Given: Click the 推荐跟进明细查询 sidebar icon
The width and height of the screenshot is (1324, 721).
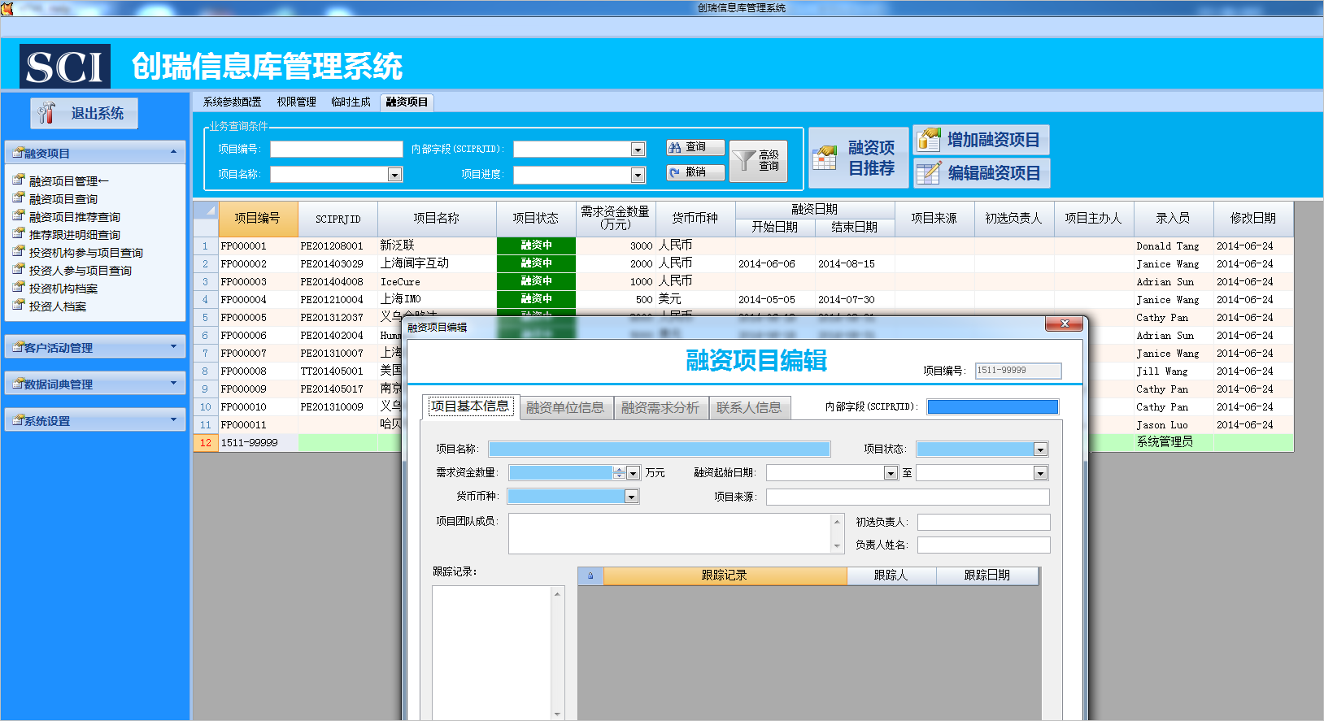Looking at the screenshot, I should tap(19, 233).
